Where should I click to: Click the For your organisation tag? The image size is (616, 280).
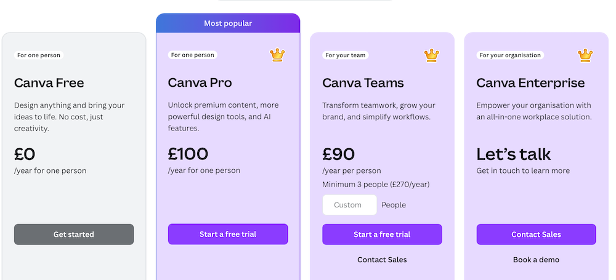(510, 55)
